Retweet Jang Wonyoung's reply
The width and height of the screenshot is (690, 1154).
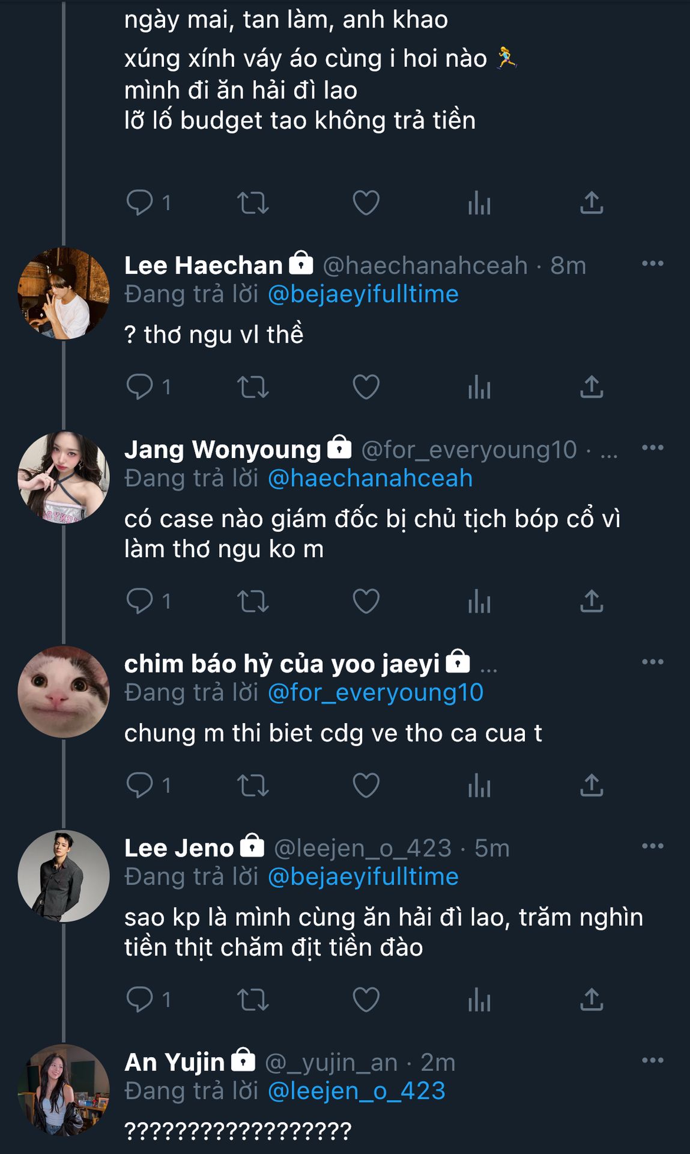click(x=253, y=601)
